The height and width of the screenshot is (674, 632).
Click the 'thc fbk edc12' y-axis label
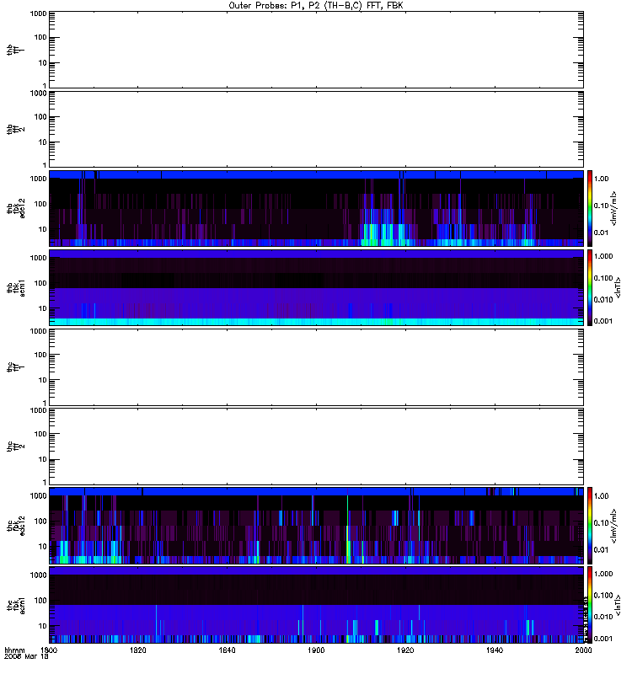tap(16, 526)
